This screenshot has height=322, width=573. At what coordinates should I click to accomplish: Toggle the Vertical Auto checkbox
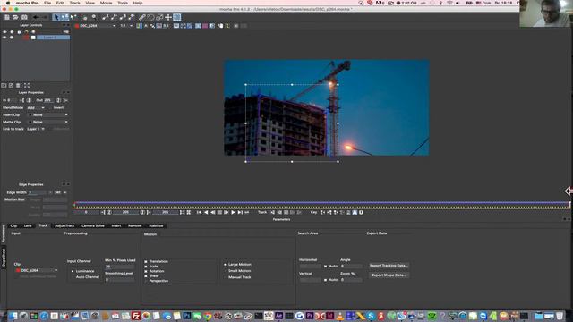pyautogui.click(x=325, y=280)
